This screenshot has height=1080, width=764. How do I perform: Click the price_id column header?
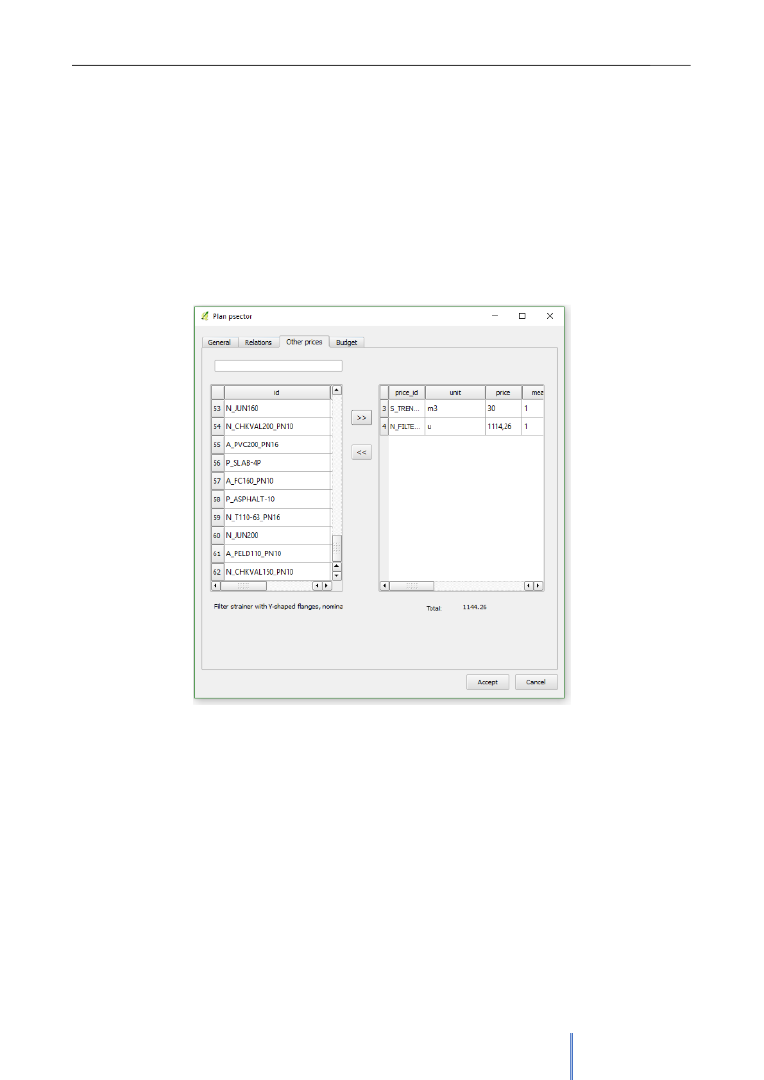(x=407, y=392)
